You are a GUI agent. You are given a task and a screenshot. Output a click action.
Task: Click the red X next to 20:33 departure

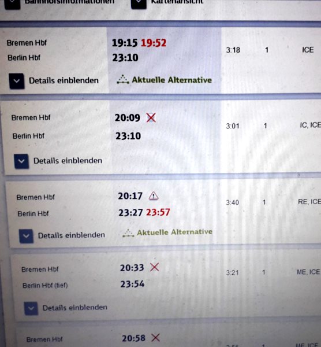pyautogui.click(x=154, y=267)
